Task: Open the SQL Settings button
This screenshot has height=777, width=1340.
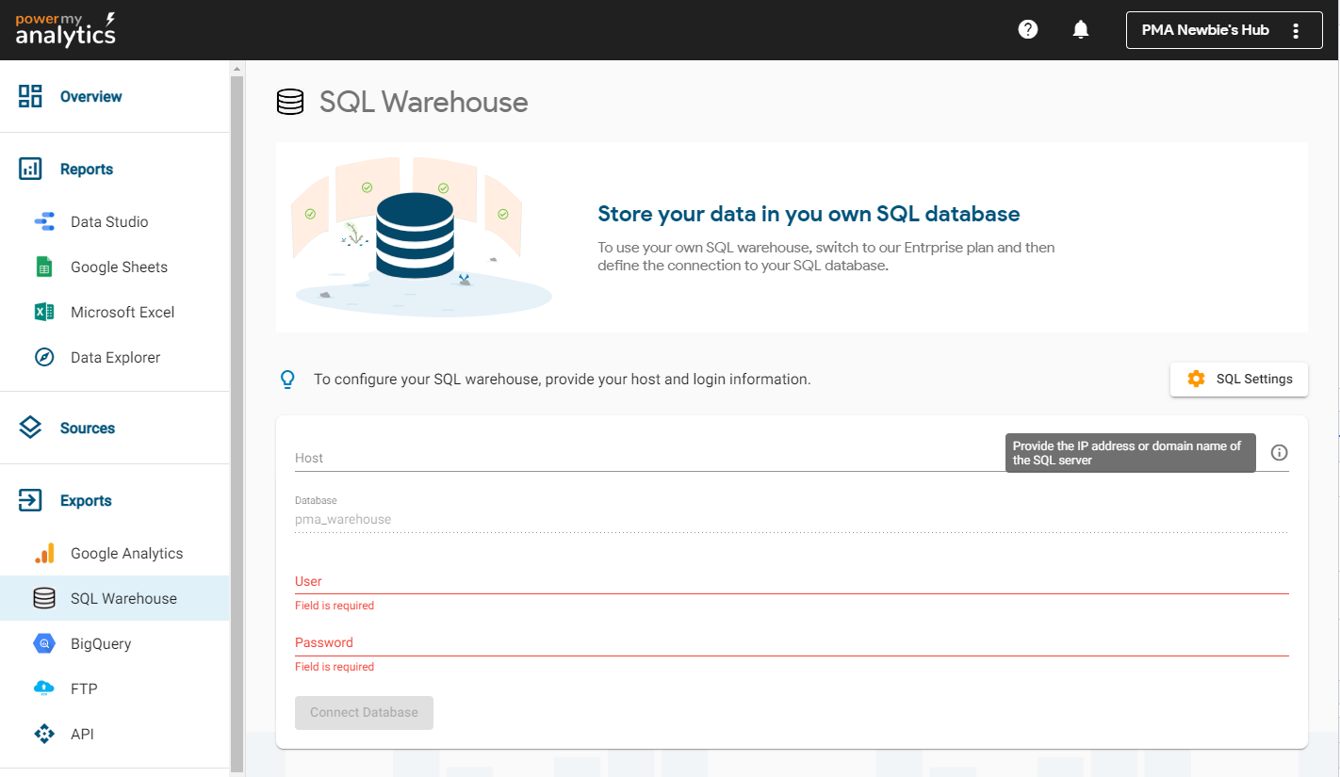Action: 1238,379
